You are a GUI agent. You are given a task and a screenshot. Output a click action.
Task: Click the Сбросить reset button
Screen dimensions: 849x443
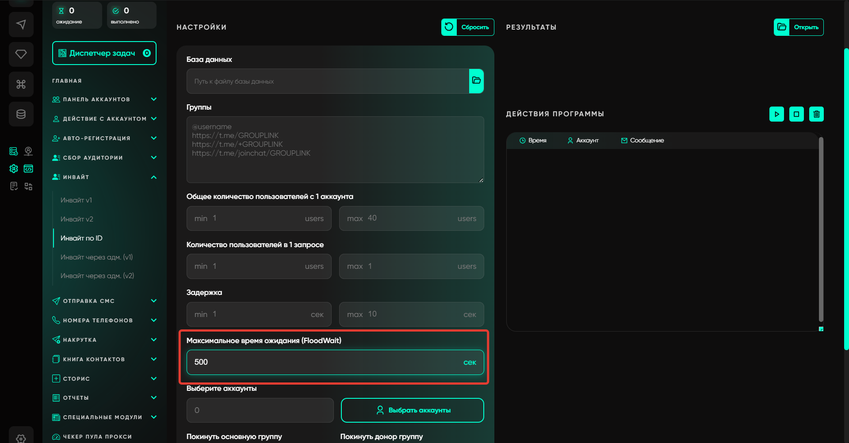pos(467,27)
